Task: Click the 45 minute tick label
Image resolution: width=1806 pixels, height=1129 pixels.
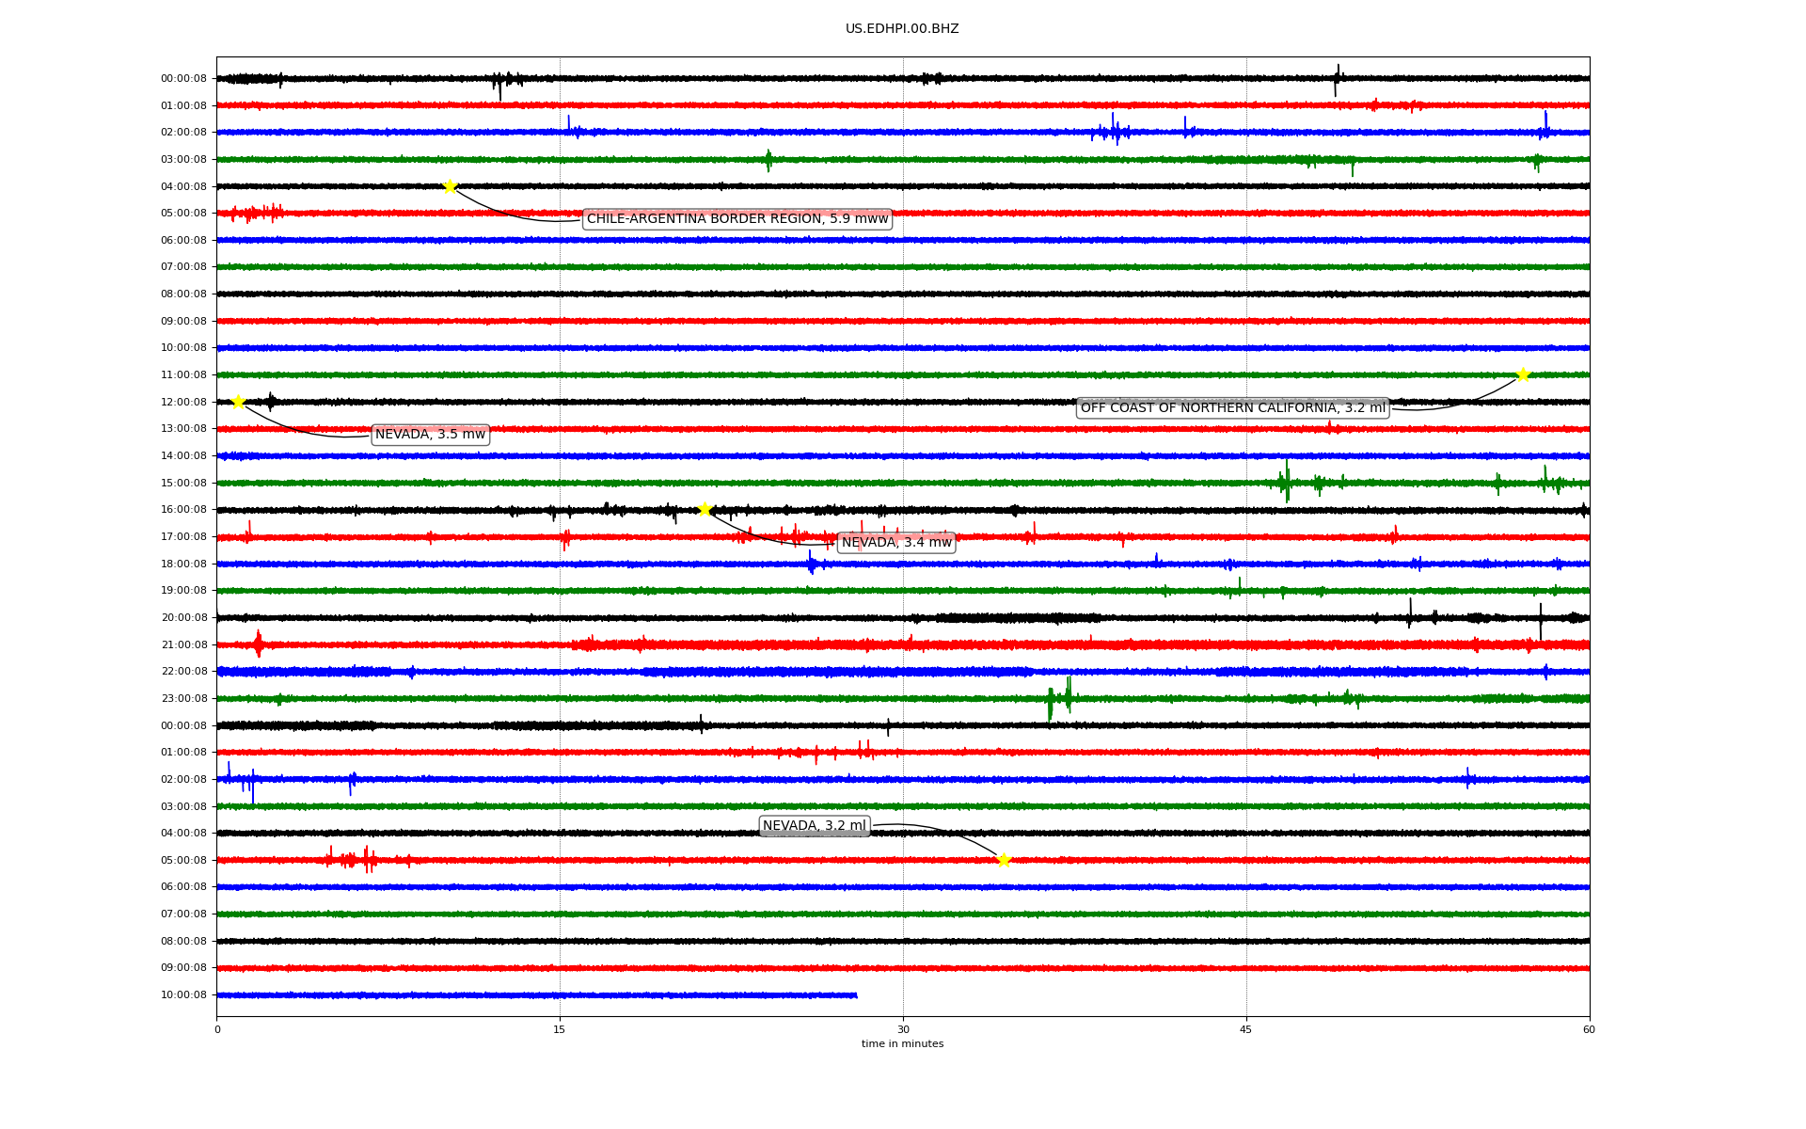Action: click(1245, 1029)
